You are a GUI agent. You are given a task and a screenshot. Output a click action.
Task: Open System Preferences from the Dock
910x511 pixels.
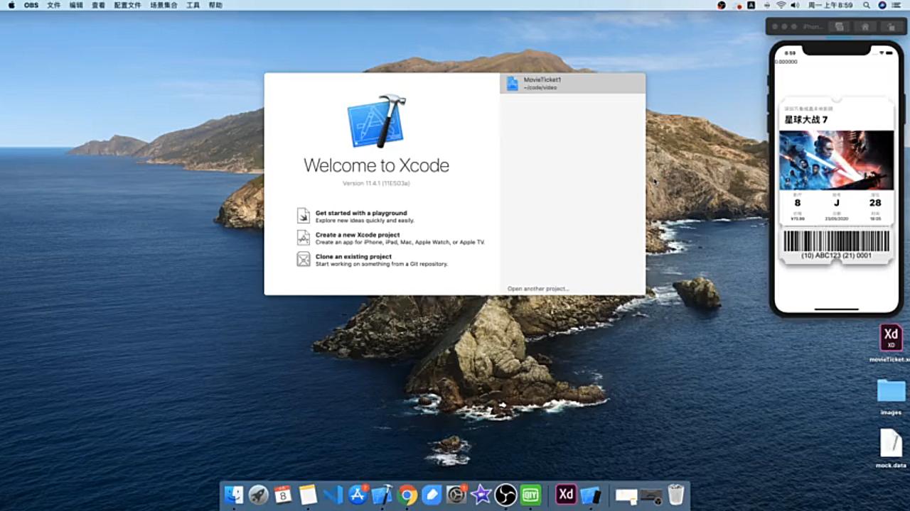(456, 495)
